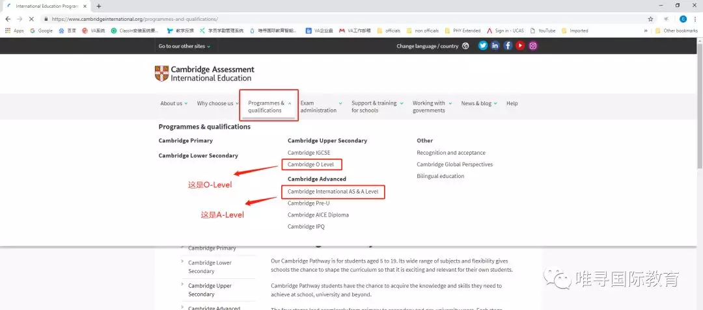Screen dimensions: 703x310
Task: Bookmark this page with star icon
Action: [650, 19]
